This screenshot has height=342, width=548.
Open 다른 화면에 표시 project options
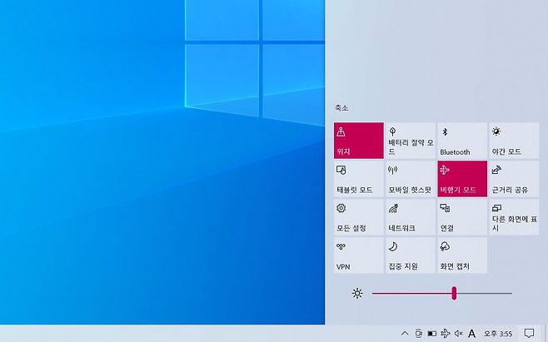(513, 216)
